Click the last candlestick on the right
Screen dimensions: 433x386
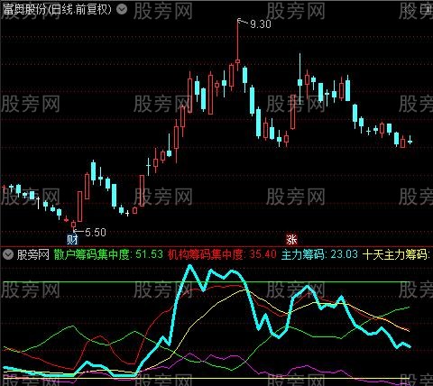point(410,141)
